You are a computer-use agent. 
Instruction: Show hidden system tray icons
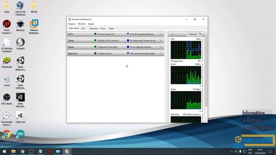pyautogui.click(x=232, y=151)
